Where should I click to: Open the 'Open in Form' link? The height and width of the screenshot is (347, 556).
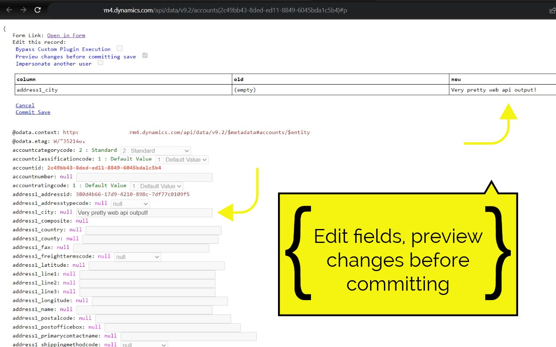click(66, 36)
